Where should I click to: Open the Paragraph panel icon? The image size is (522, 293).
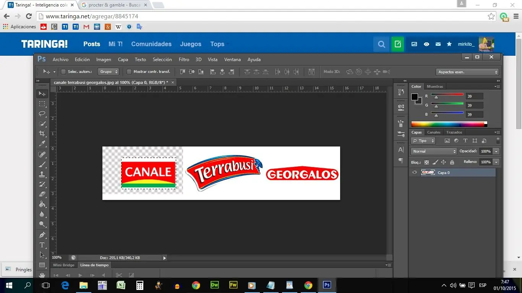(401, 160)
